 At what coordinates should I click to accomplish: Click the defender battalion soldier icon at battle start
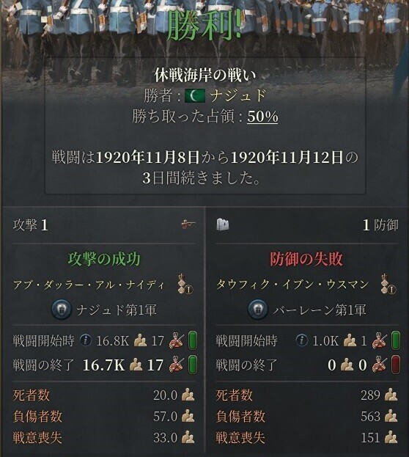(379, 340)
